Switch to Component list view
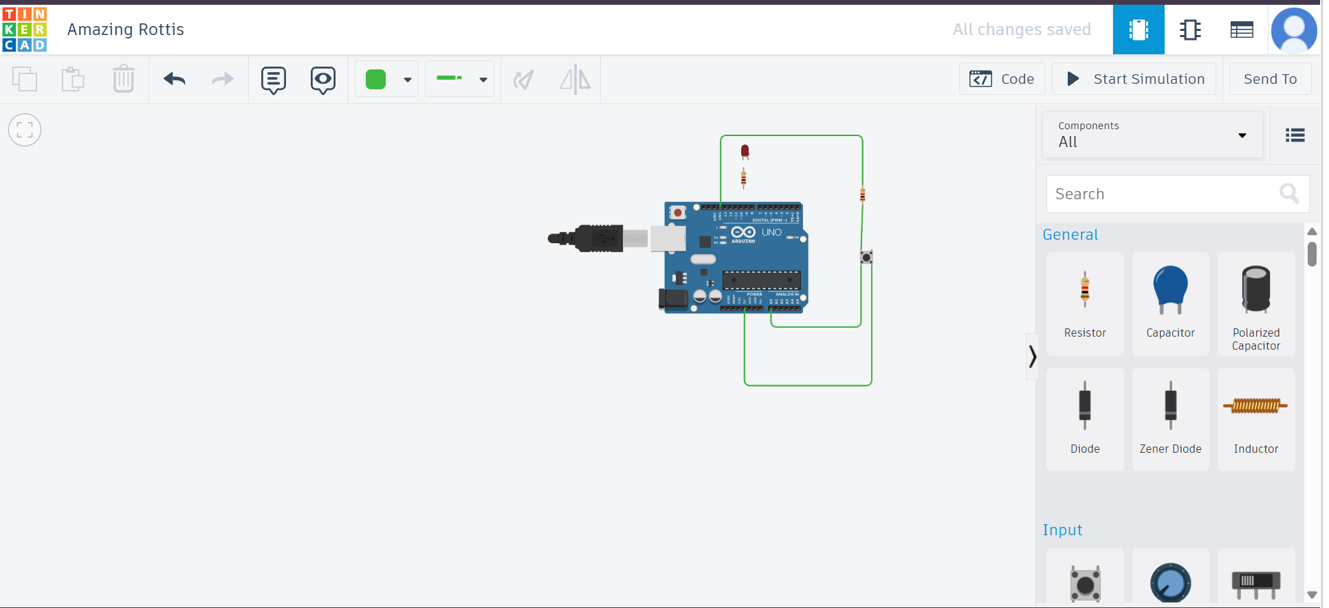 pyautogui.click(x=1242, y=30)
